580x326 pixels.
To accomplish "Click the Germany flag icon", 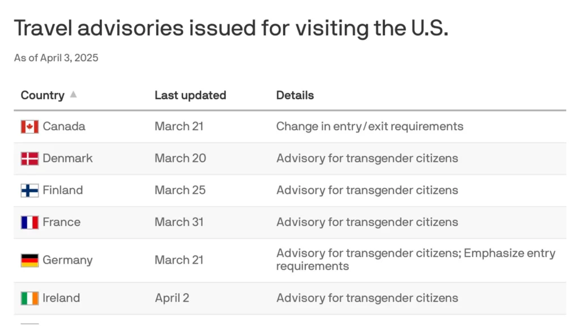I will point(29,260).
